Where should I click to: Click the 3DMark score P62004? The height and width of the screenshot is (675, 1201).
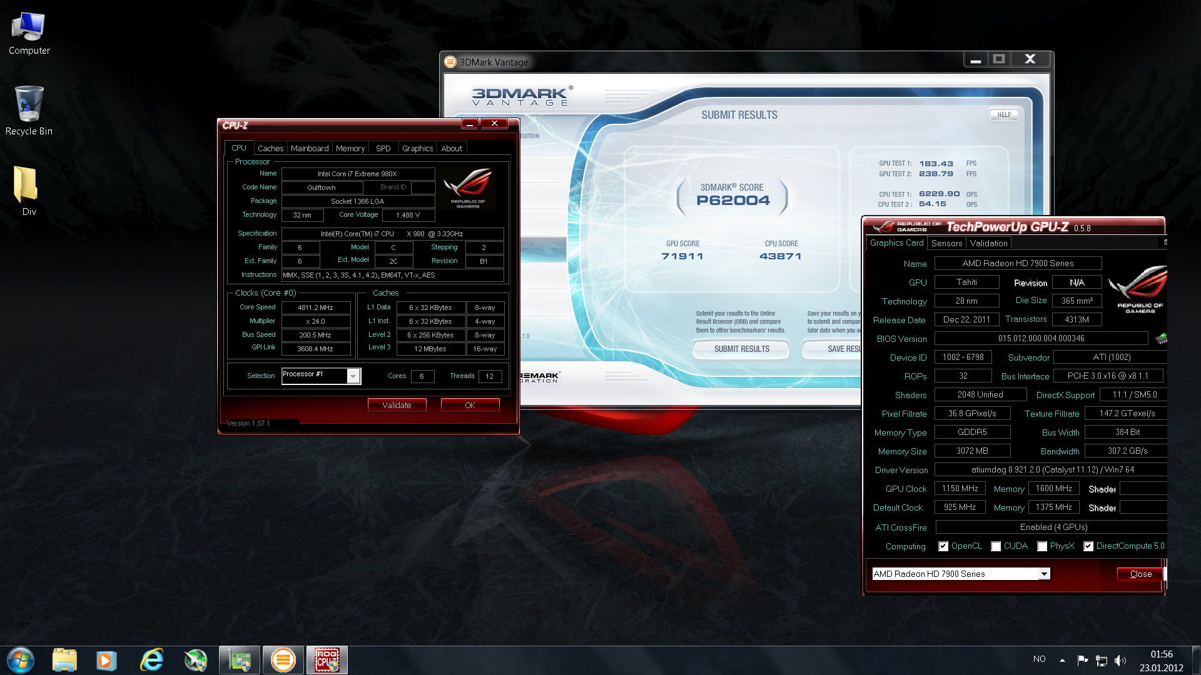coord(733,201)
